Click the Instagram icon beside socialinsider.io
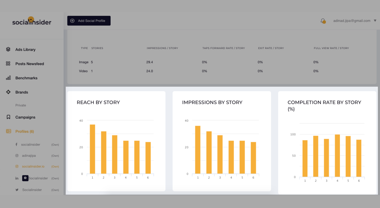This screenshot has width=380, height=208. (17, 166)
